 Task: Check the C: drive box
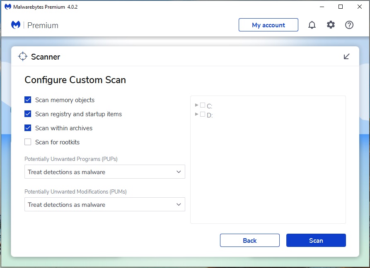203,105
